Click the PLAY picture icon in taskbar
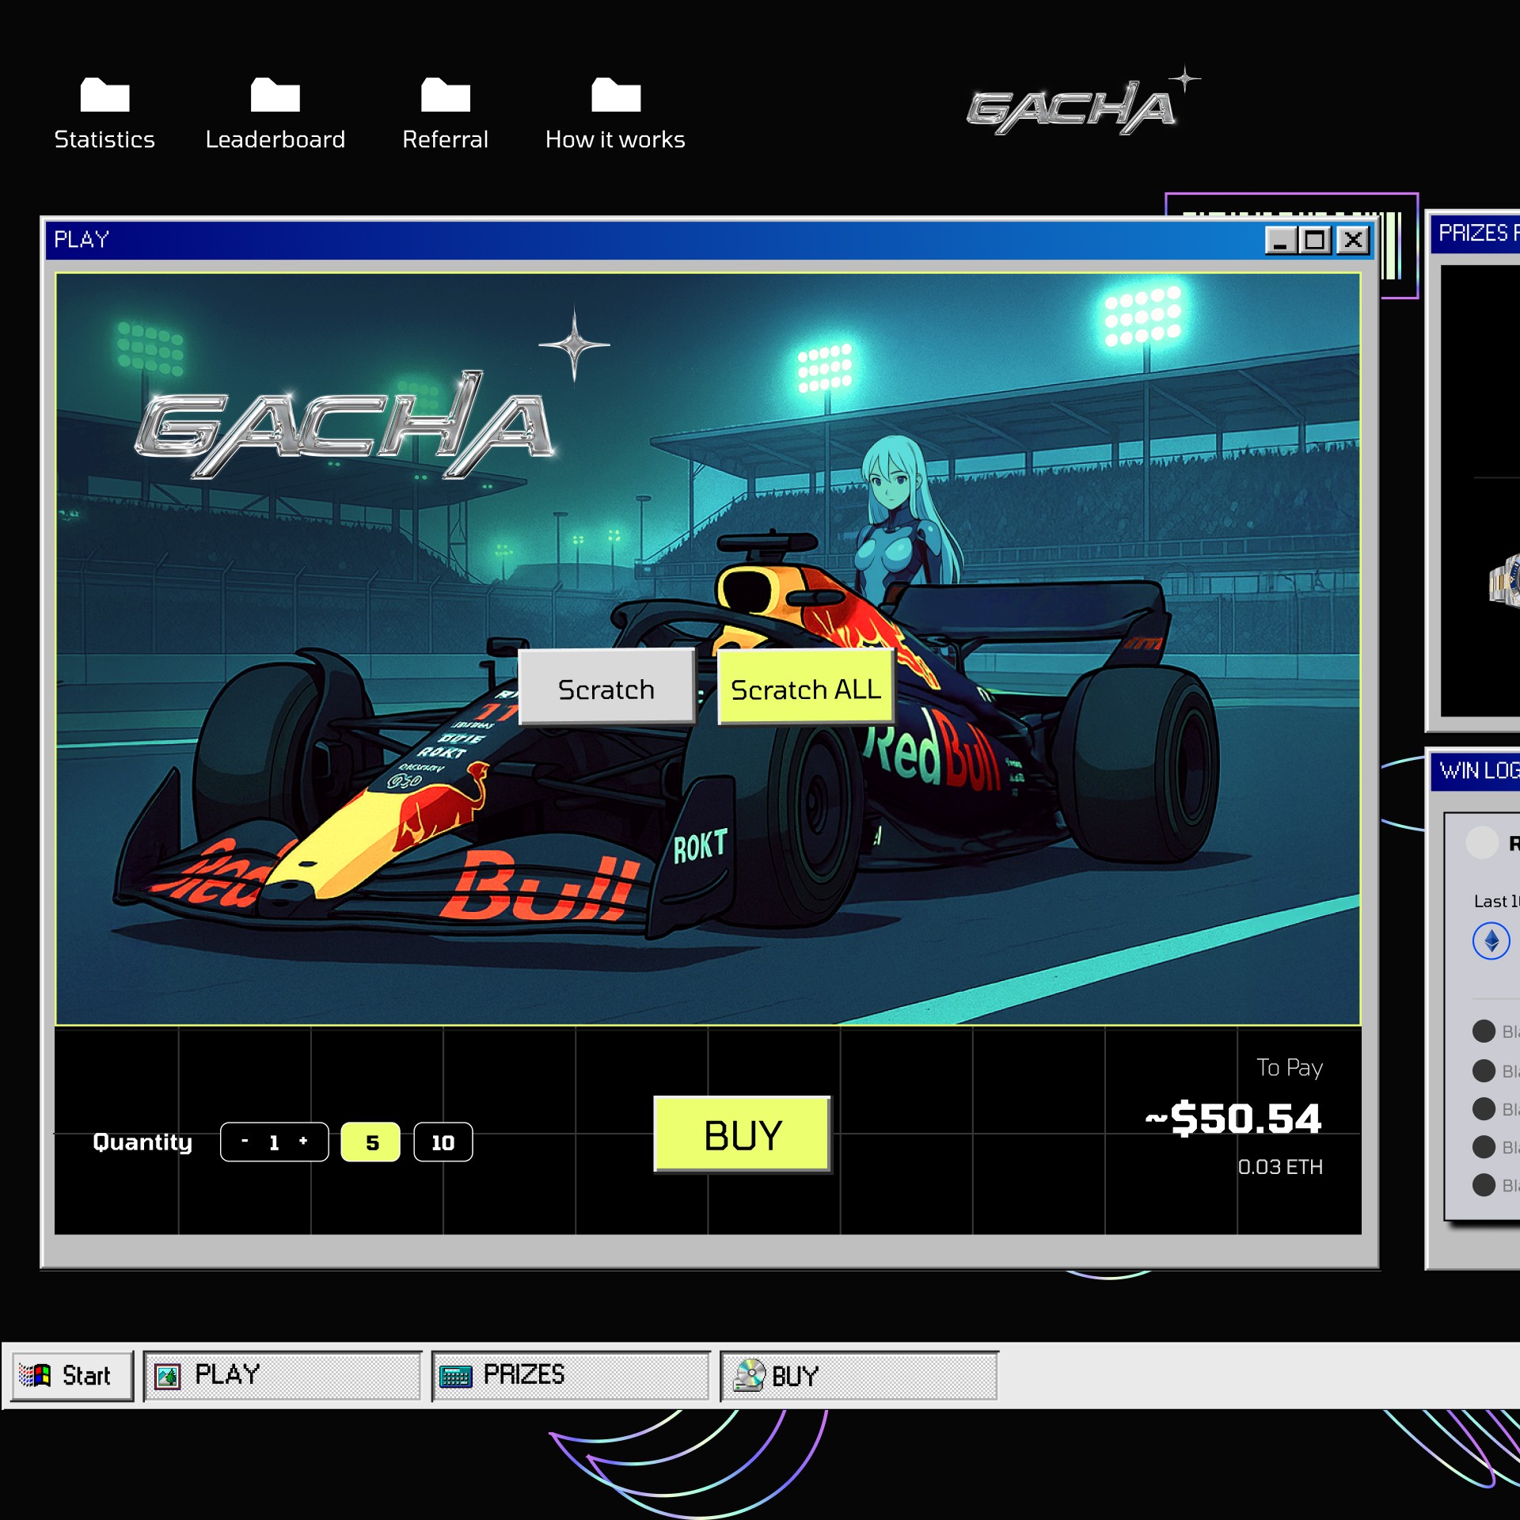1520x1520 pixels. tap(167, 1377)
